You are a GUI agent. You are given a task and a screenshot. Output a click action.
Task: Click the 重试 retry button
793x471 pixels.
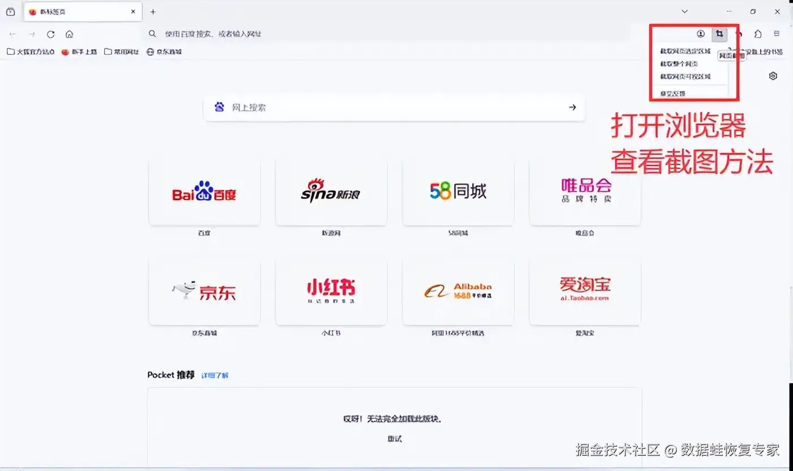[x=395, y=439]
